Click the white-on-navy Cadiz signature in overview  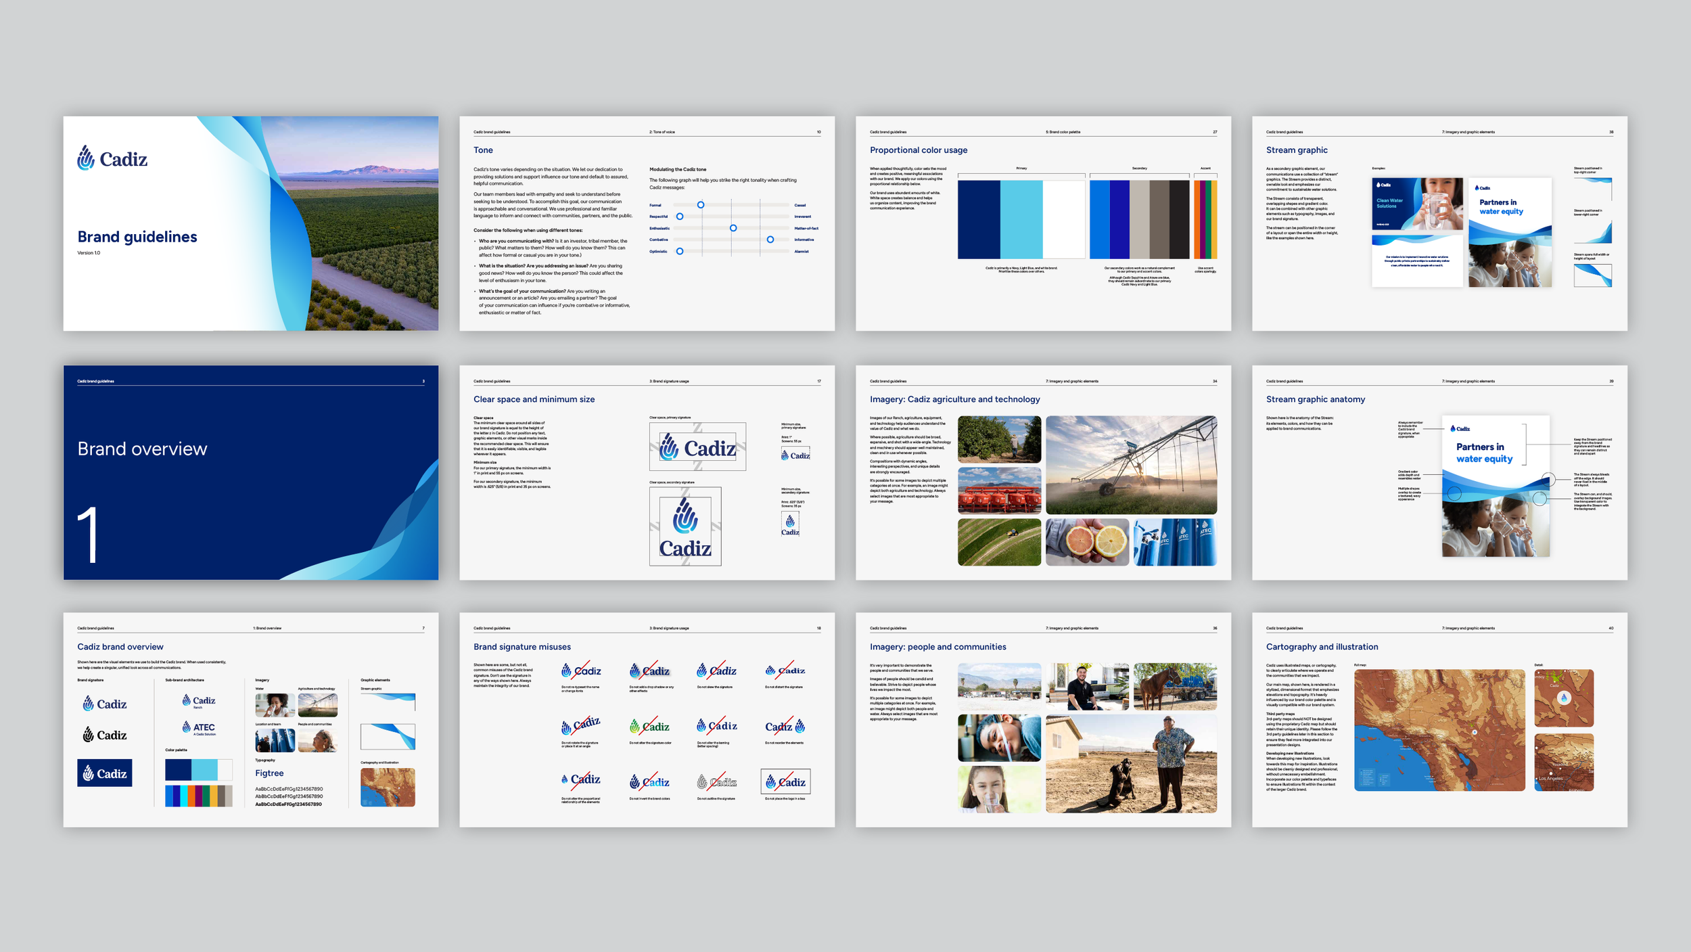(x=104, y=773)
